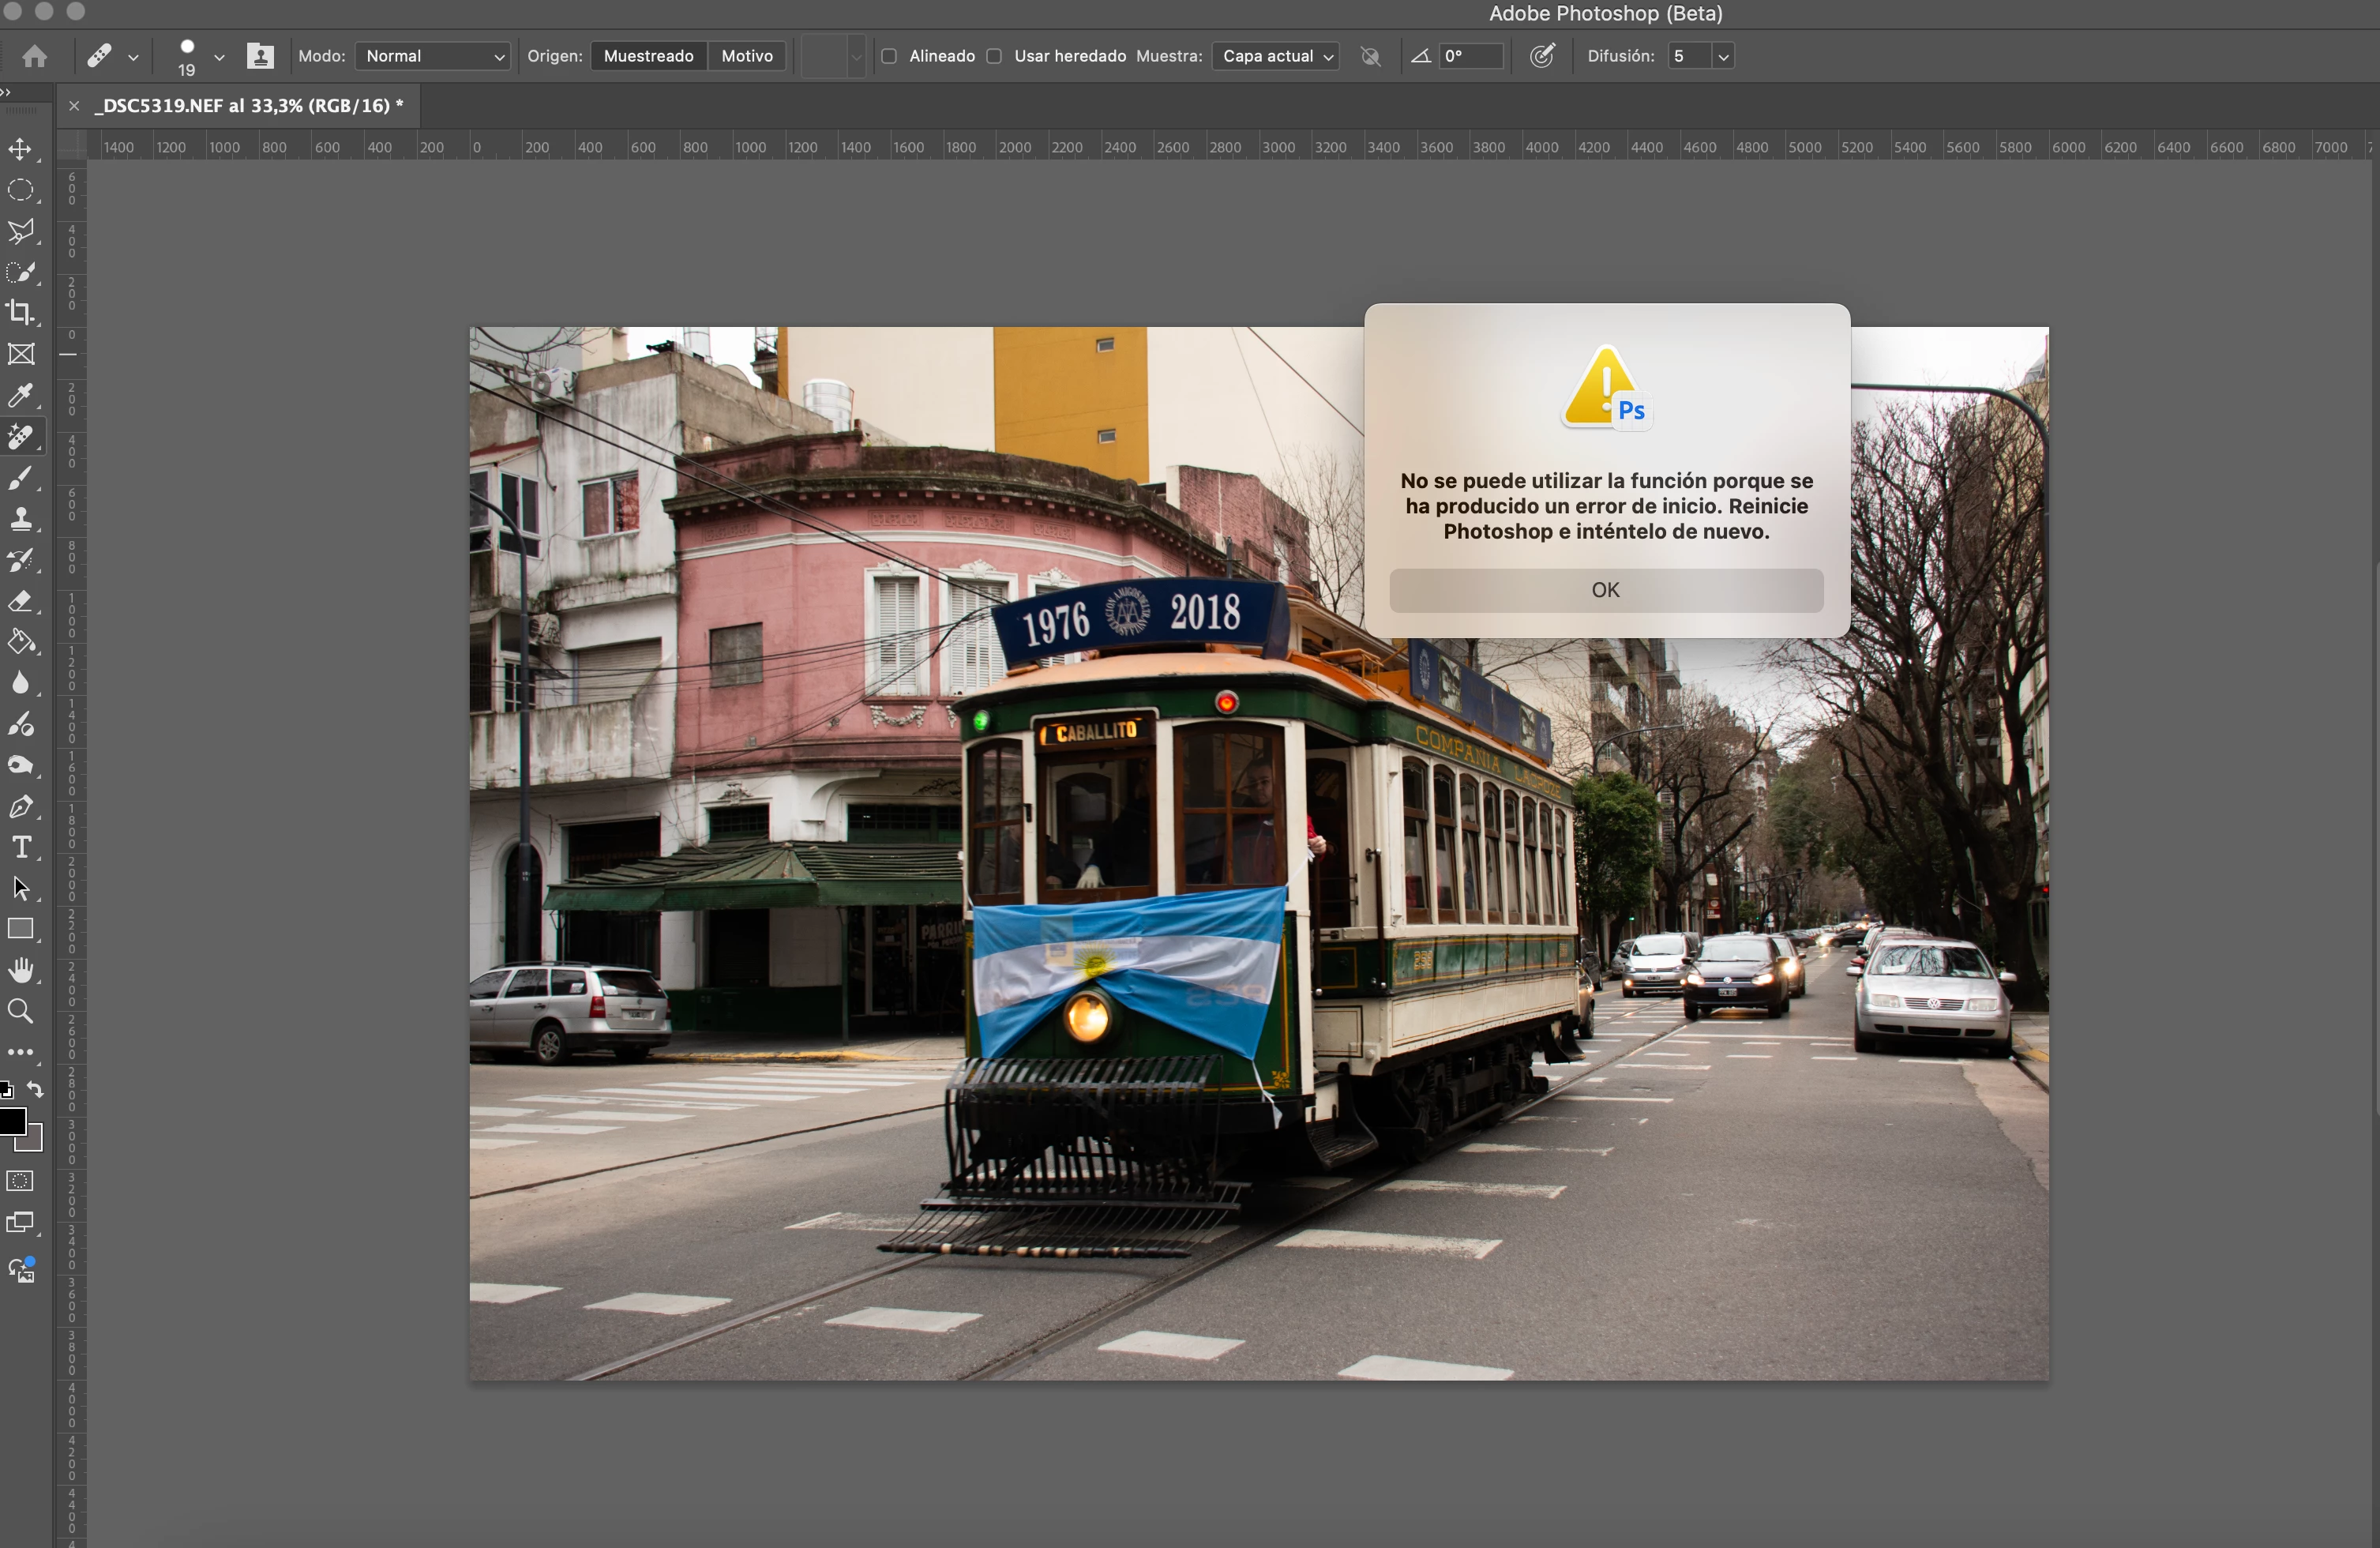Screen dimensions: 2380x1548
Task: Toggle Quick Mask mode icon
Action: [x=20, y=1181]
